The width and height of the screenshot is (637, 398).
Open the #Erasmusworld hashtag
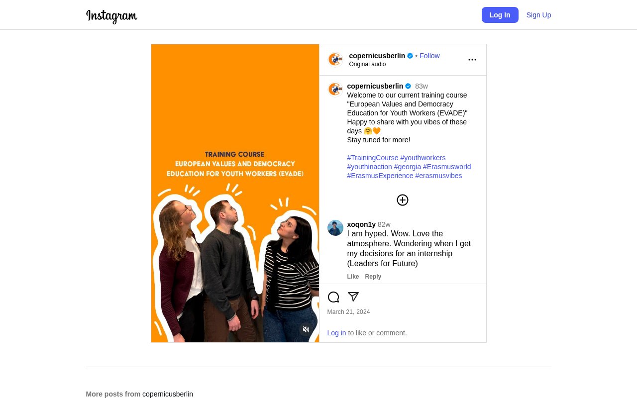447,167
